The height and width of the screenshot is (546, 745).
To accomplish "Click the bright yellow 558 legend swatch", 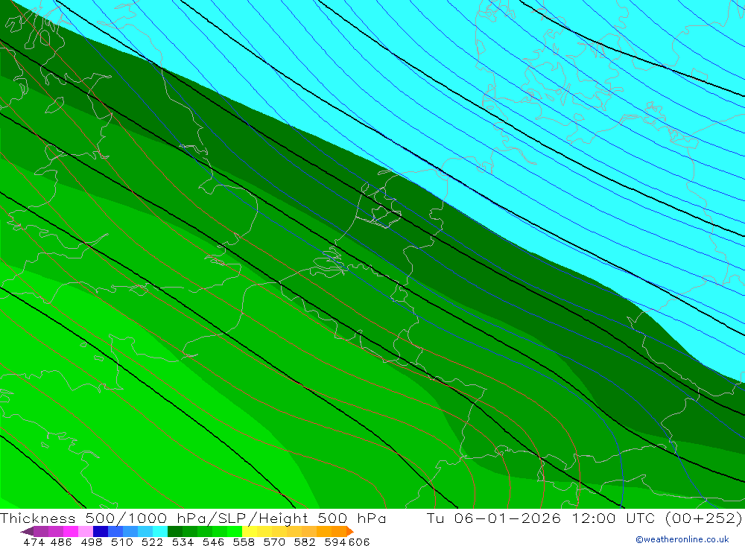I will coord(250,531).
